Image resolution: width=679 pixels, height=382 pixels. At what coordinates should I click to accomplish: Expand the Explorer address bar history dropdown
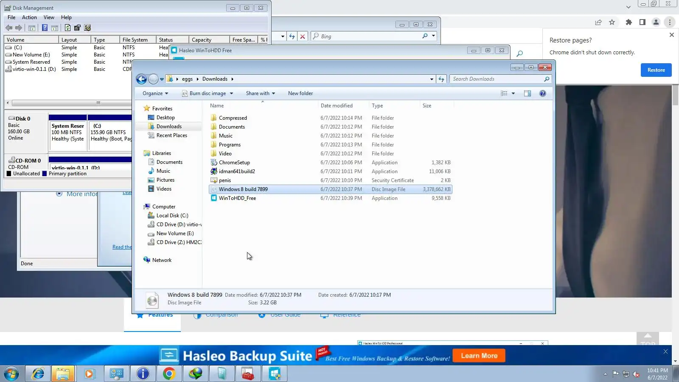[432, 79]
